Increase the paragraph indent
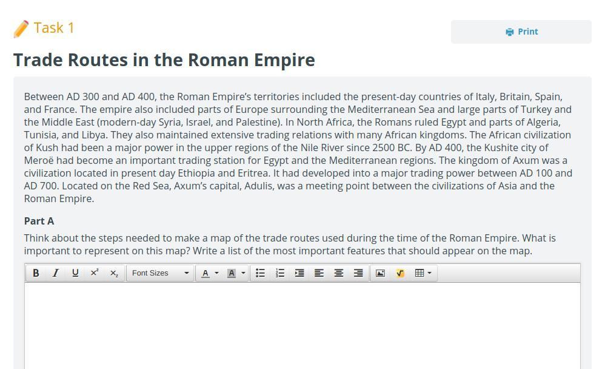This screenshot has height=369, width=605. [299, 273]
